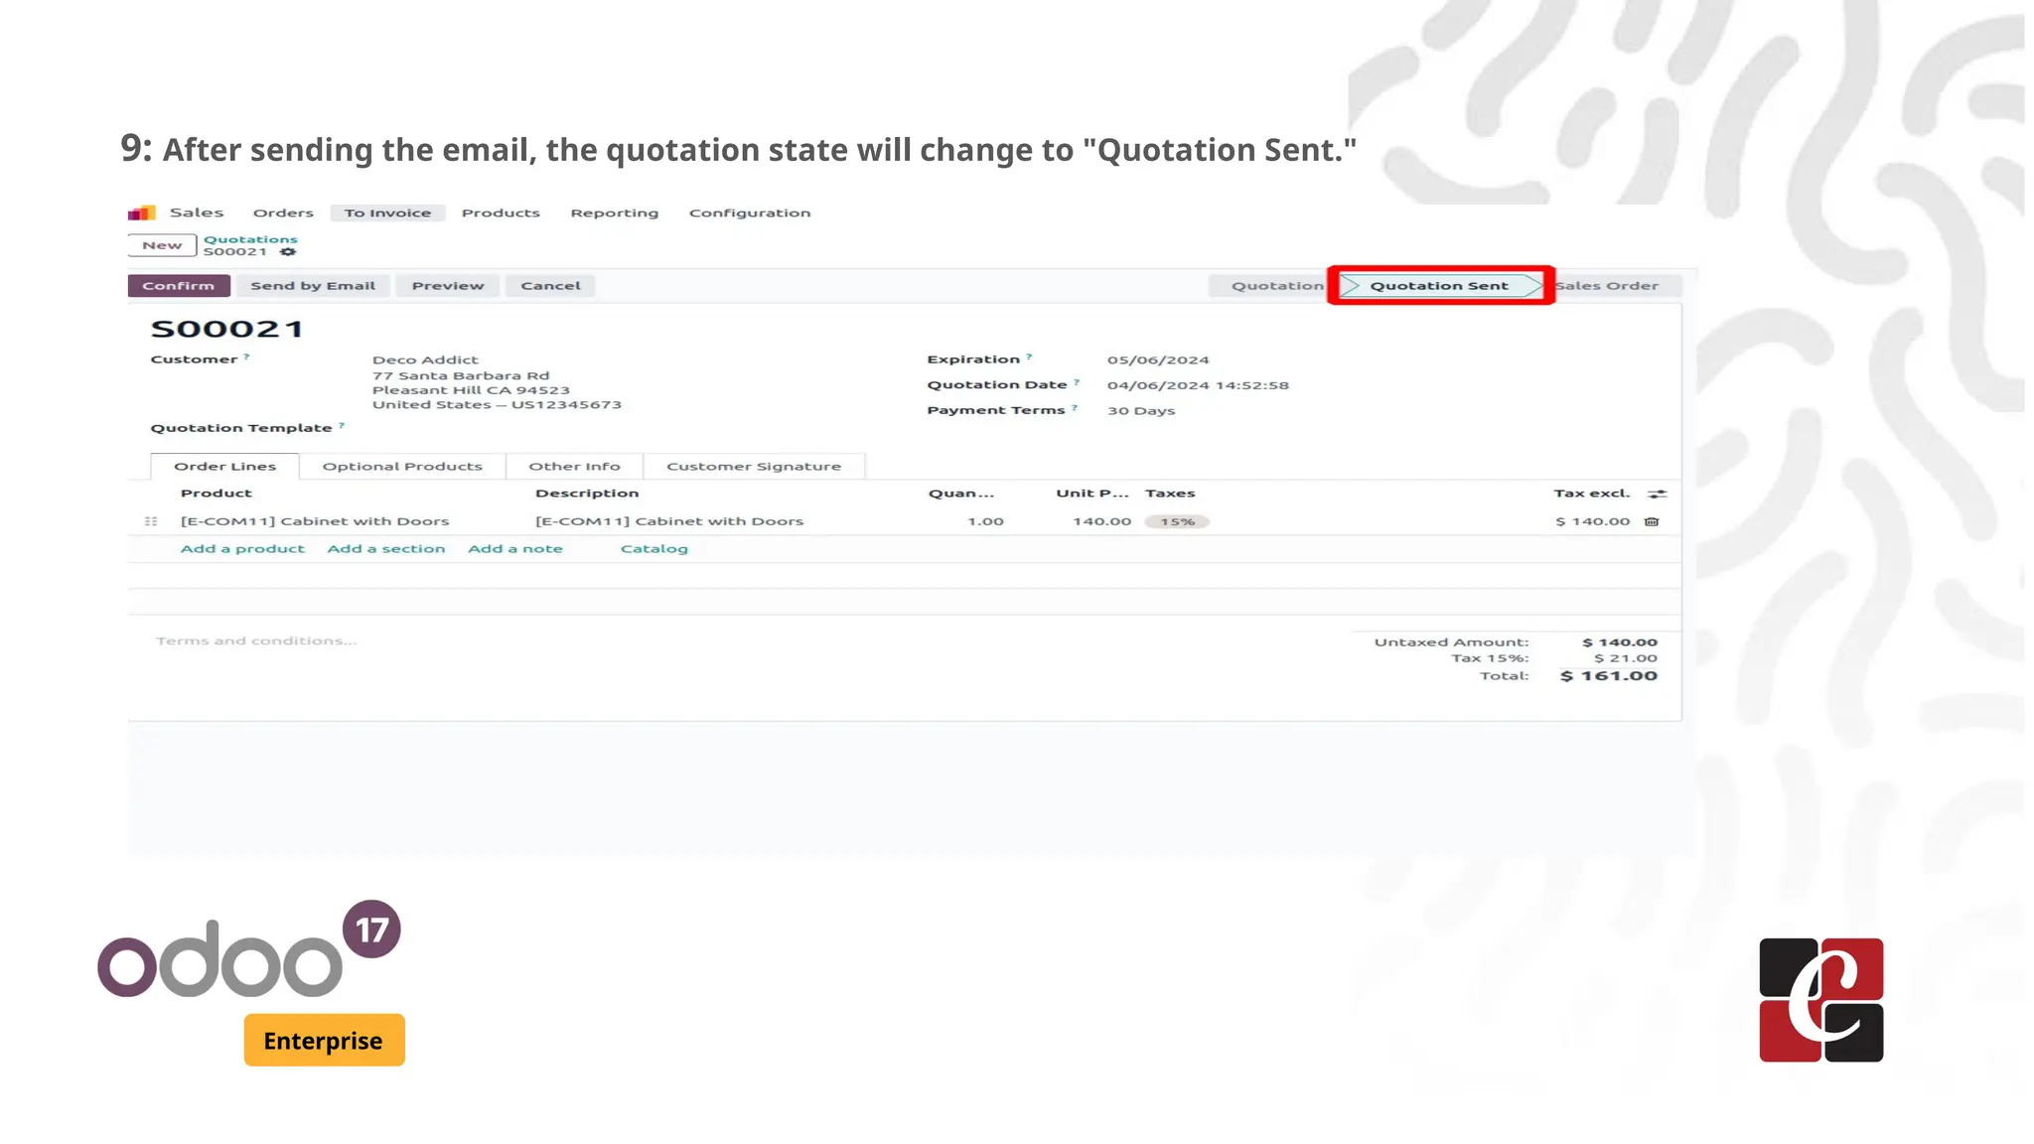Viewport: 2034px width, 1144px height.
Task: Open the Reporting menu
Action: (614, 214)
